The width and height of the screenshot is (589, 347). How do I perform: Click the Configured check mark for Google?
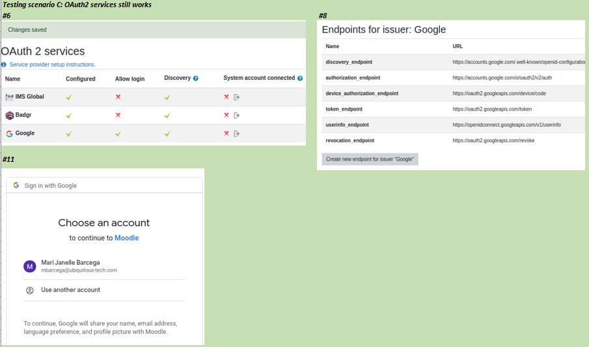pyautogui.click(x=69, y=134)
